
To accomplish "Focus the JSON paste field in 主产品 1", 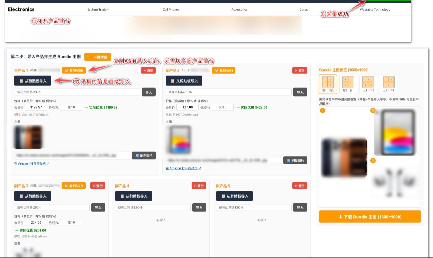I will click(x=77, y=92).
